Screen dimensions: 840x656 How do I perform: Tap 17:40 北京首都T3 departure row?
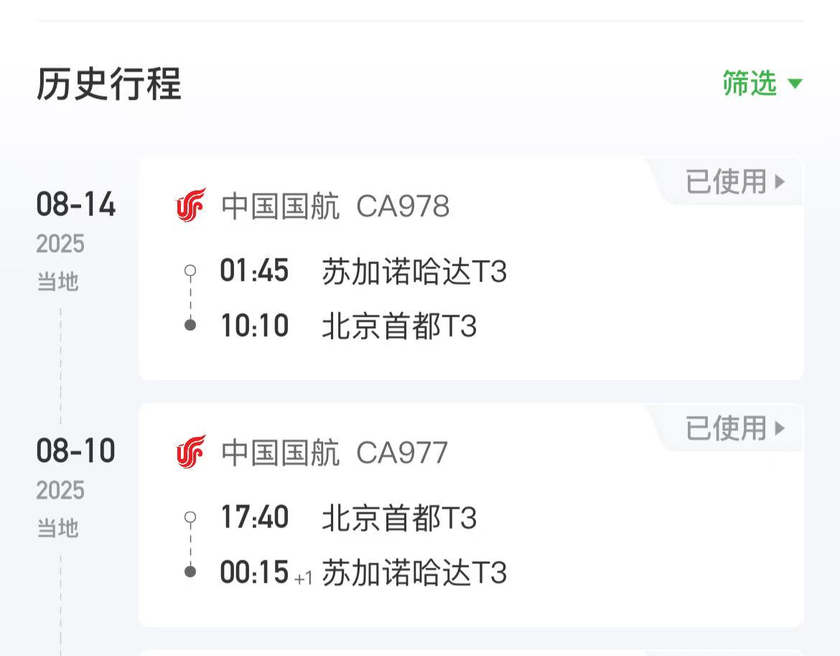(348, 518)
